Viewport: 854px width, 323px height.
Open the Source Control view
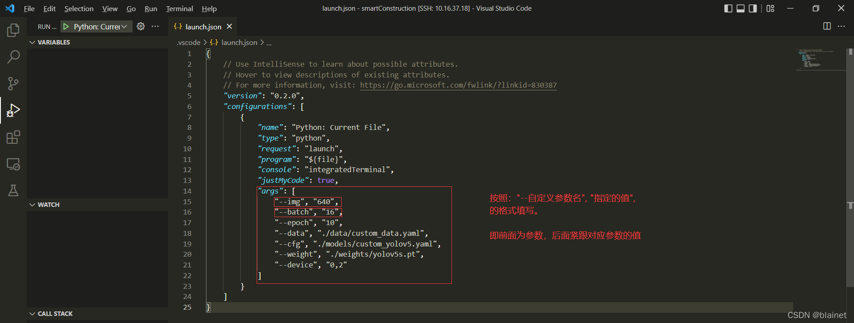[x=13, y=84]
